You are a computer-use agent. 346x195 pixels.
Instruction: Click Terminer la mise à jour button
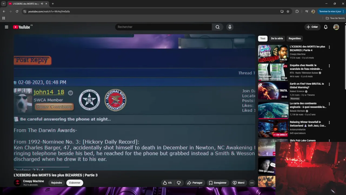[x=332, y=11]
